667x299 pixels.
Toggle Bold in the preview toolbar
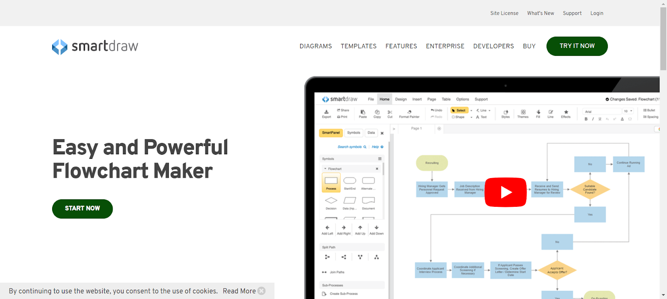586,119
